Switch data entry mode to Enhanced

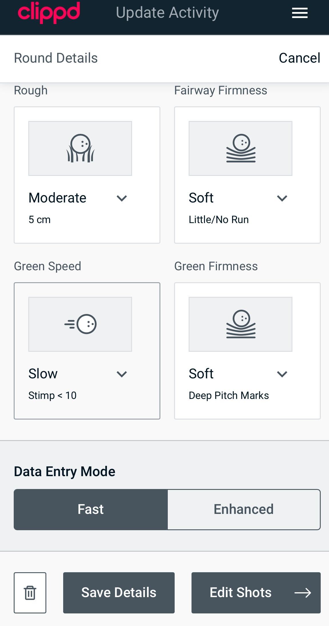click(244, 509)
